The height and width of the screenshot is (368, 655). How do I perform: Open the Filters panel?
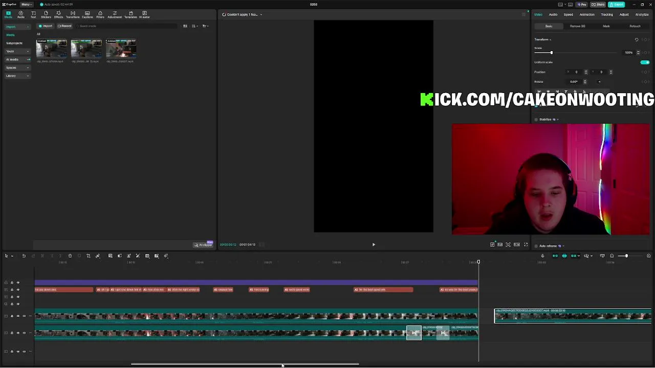100,14
